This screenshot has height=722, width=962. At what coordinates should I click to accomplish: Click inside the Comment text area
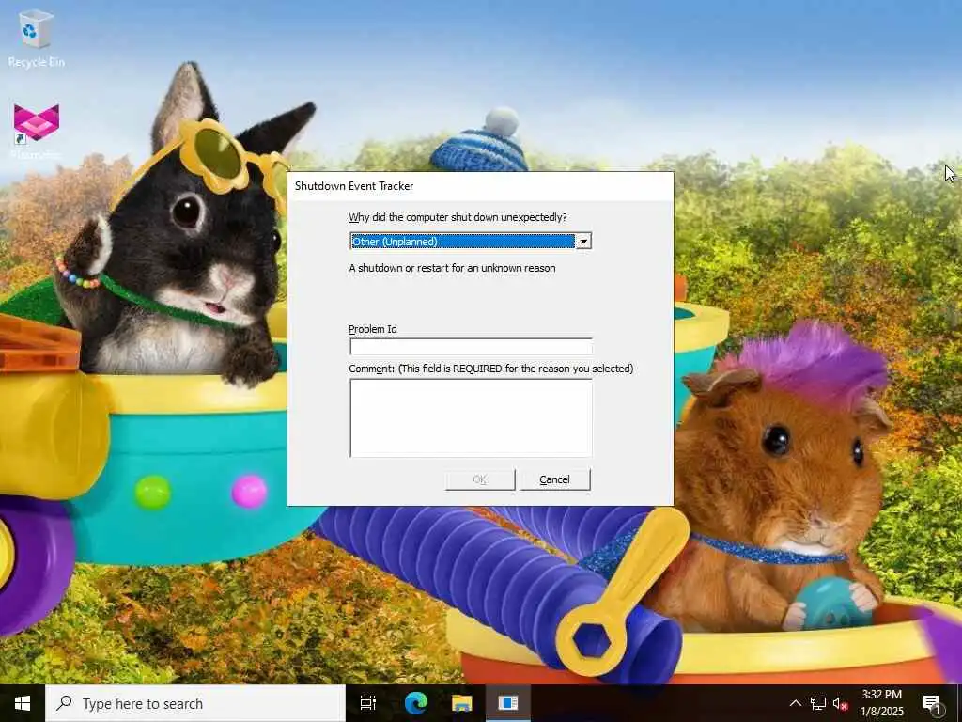[472, 418]
